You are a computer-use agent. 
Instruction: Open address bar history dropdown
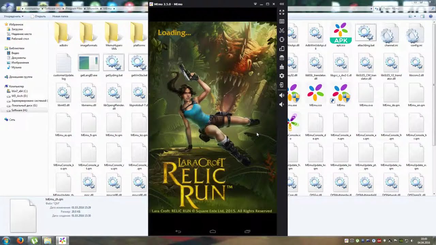[371, 9]
